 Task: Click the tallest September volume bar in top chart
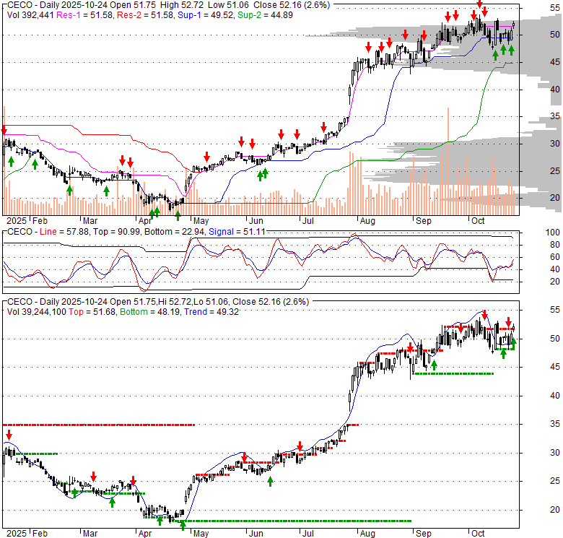[x=448, y=161]
